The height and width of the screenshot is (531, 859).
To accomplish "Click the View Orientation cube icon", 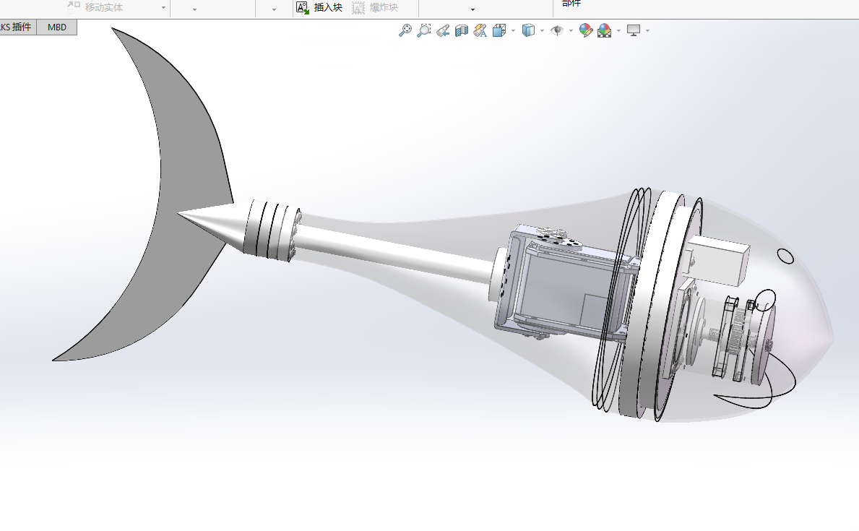I will [499, 30].
